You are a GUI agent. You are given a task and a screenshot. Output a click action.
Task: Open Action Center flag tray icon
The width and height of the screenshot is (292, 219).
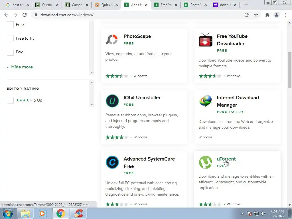click(250, 214)
